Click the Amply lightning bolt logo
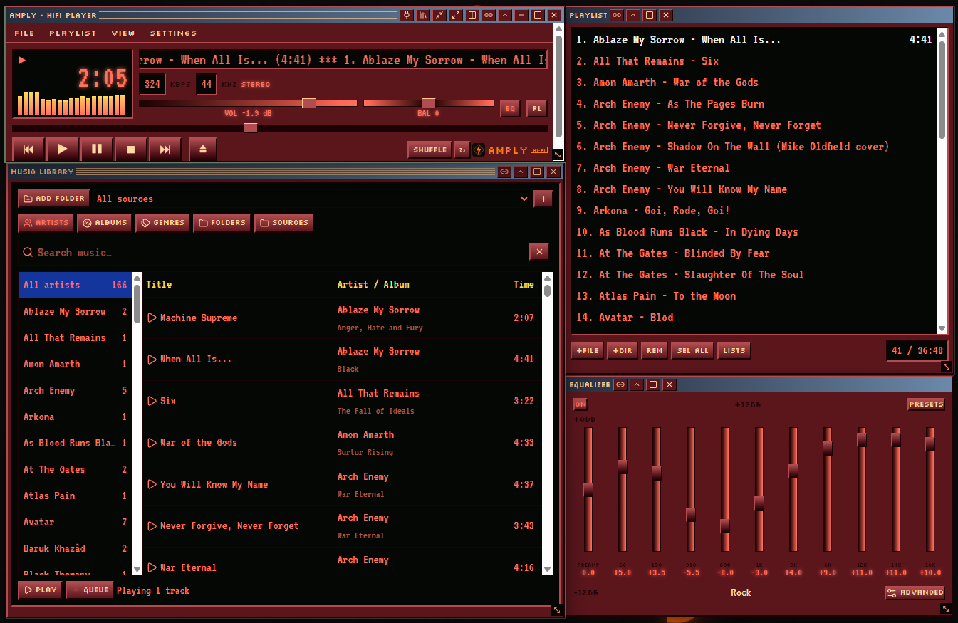Screen dimensions: 958x623 tap(479, 150)
